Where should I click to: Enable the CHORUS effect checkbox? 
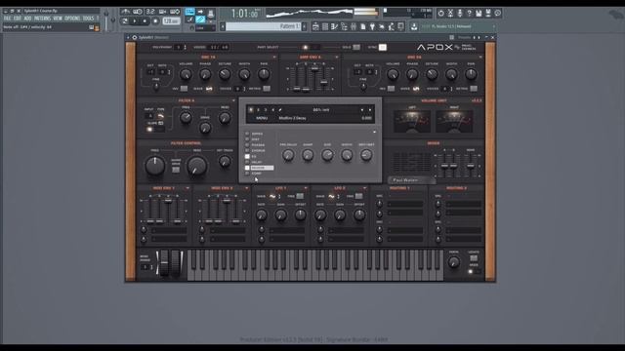pyautogui.click(x=247, y=150)
